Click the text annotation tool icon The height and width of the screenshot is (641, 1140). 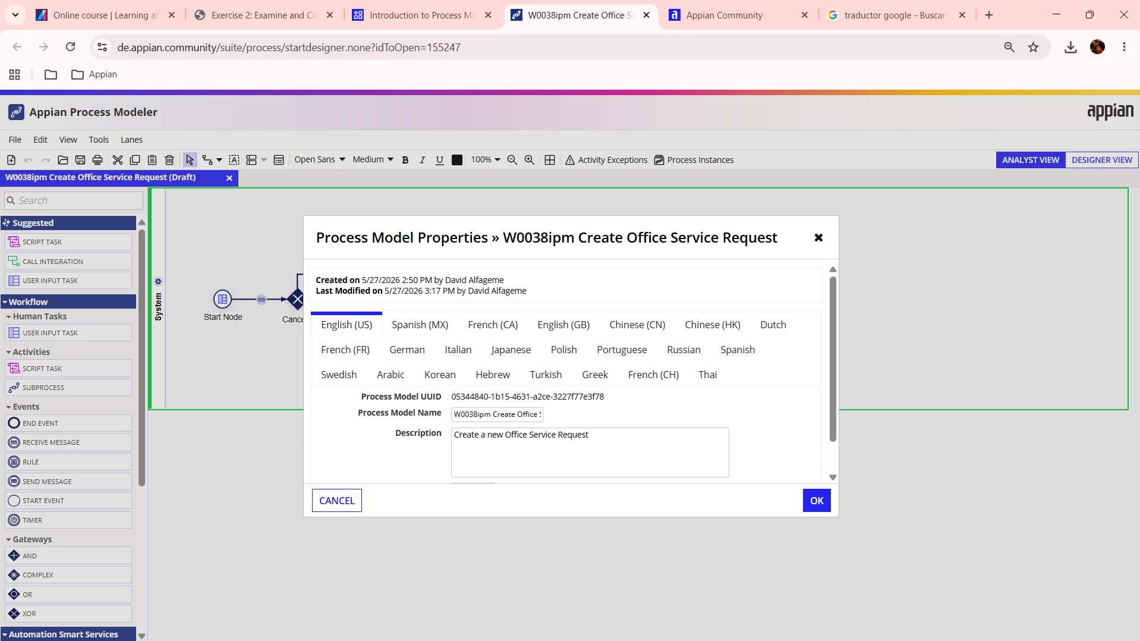(x=234, y=160)
